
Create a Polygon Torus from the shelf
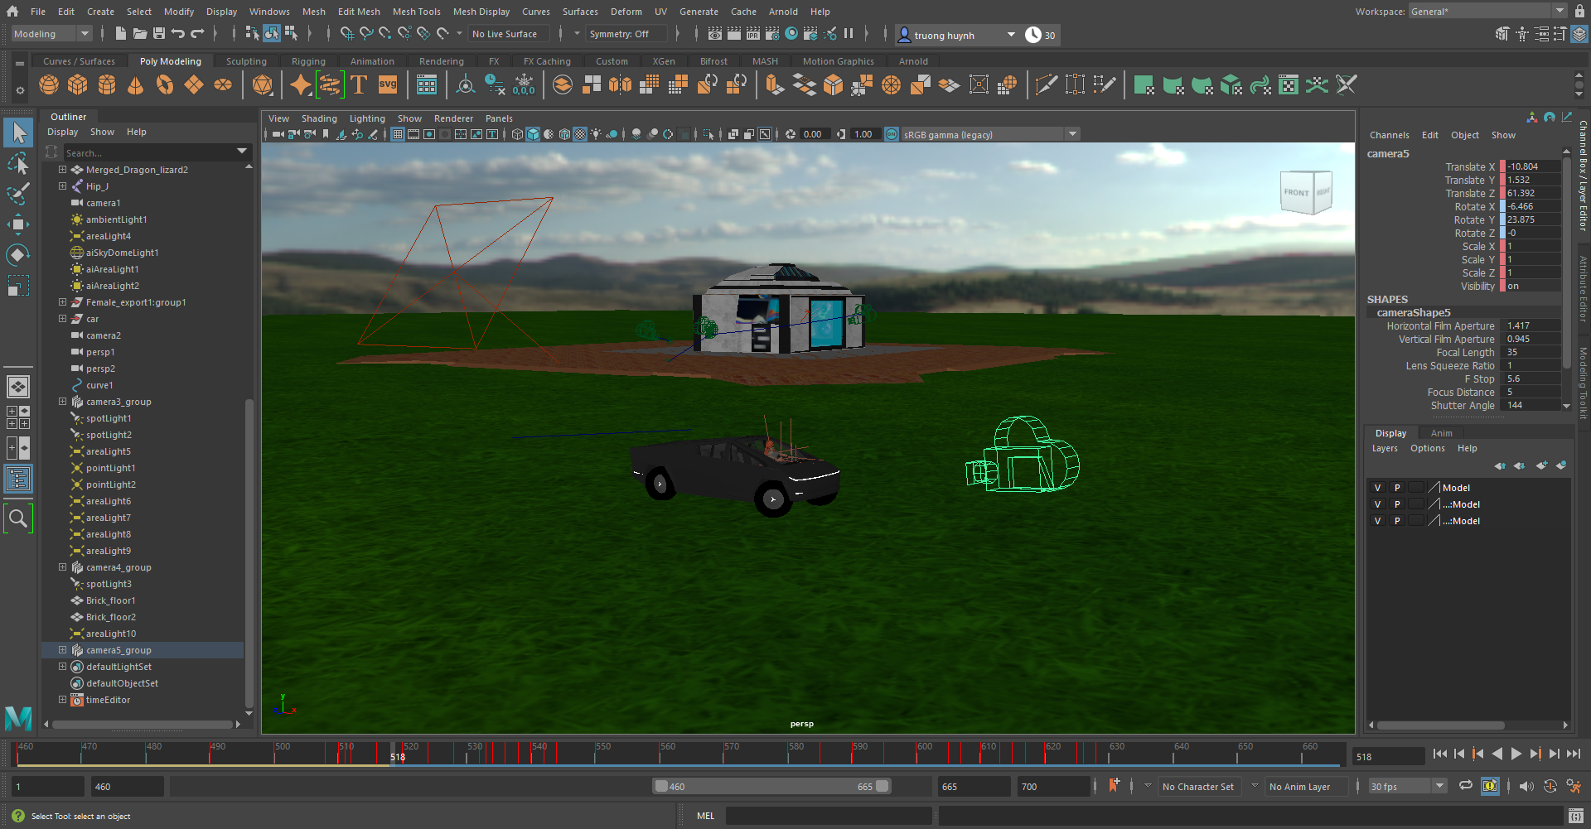165,84
